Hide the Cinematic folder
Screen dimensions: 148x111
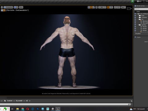click(135, 17)
